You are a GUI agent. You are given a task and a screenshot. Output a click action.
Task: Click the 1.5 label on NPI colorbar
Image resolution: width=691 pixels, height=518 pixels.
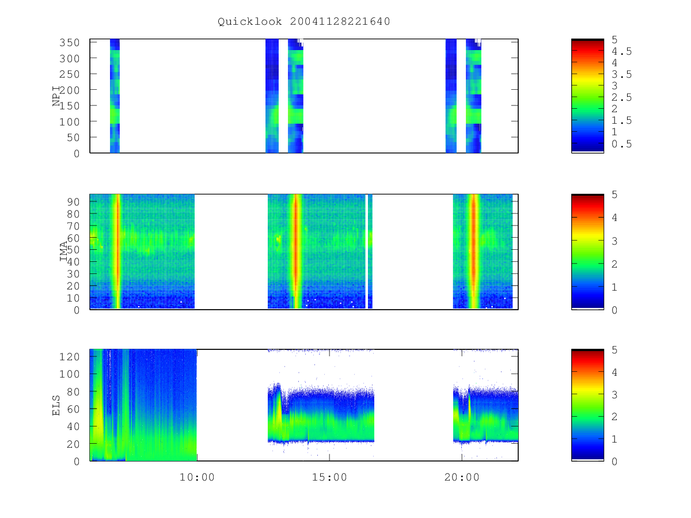622,120
